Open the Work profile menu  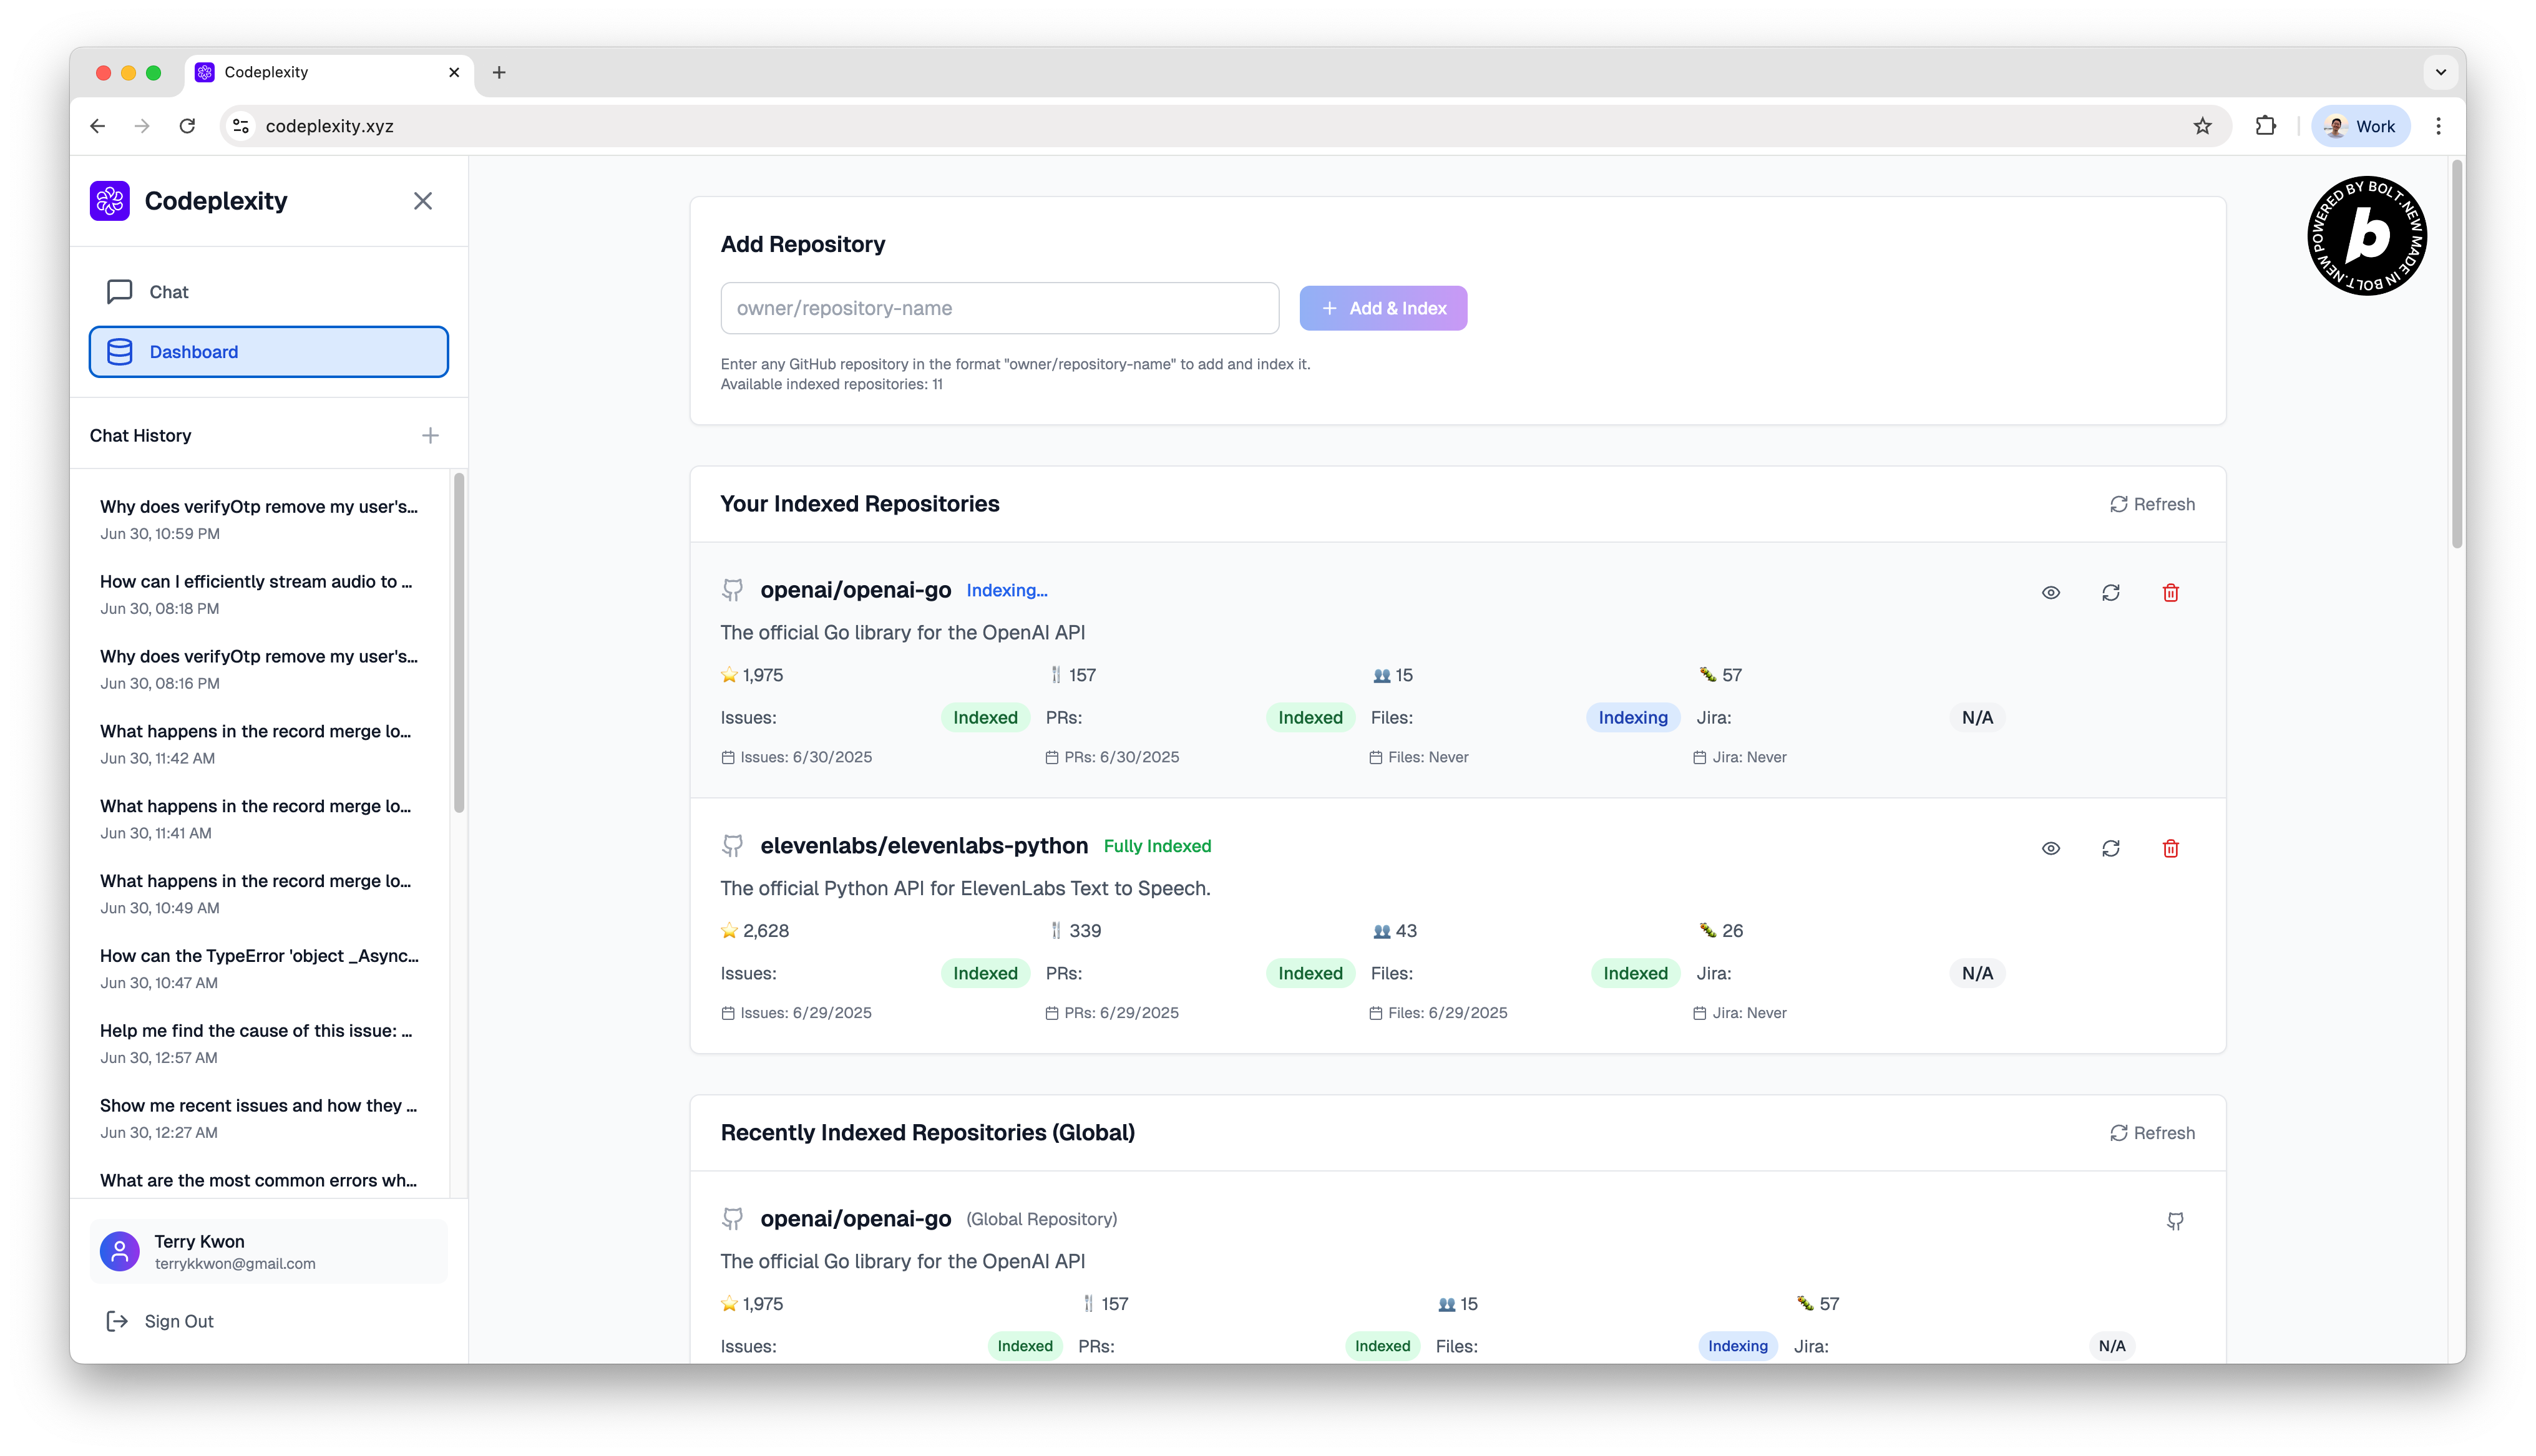click(2360, 126)
